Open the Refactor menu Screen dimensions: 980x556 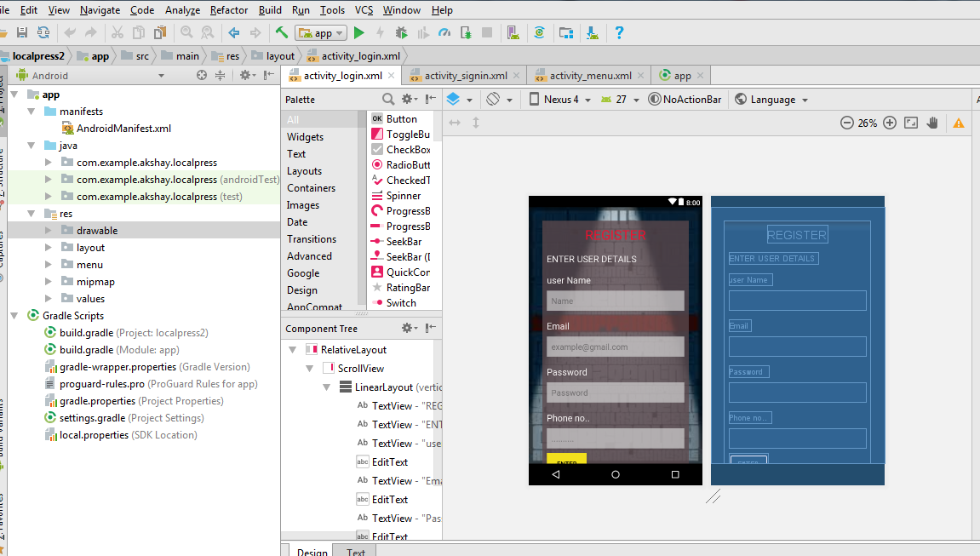click(228, 10)
